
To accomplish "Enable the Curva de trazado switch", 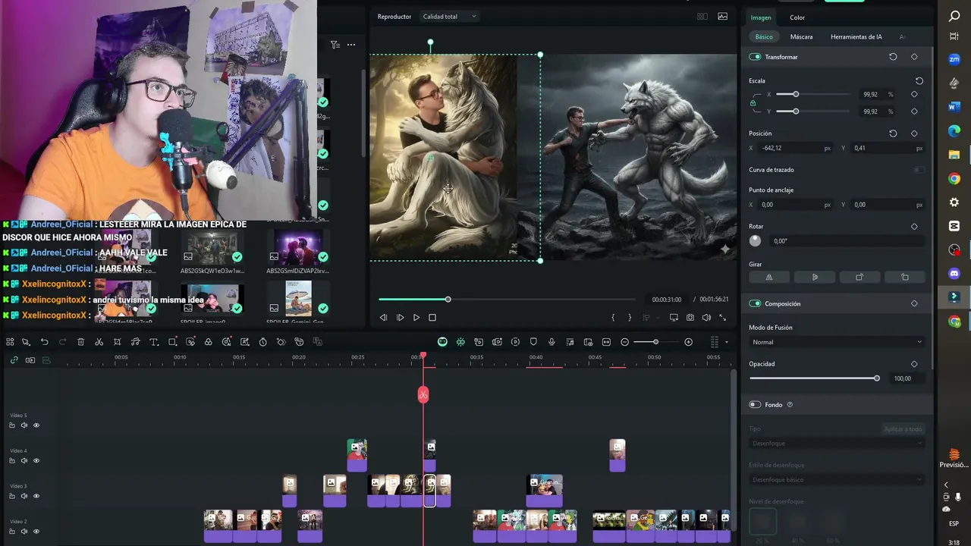I will [919, 170].
